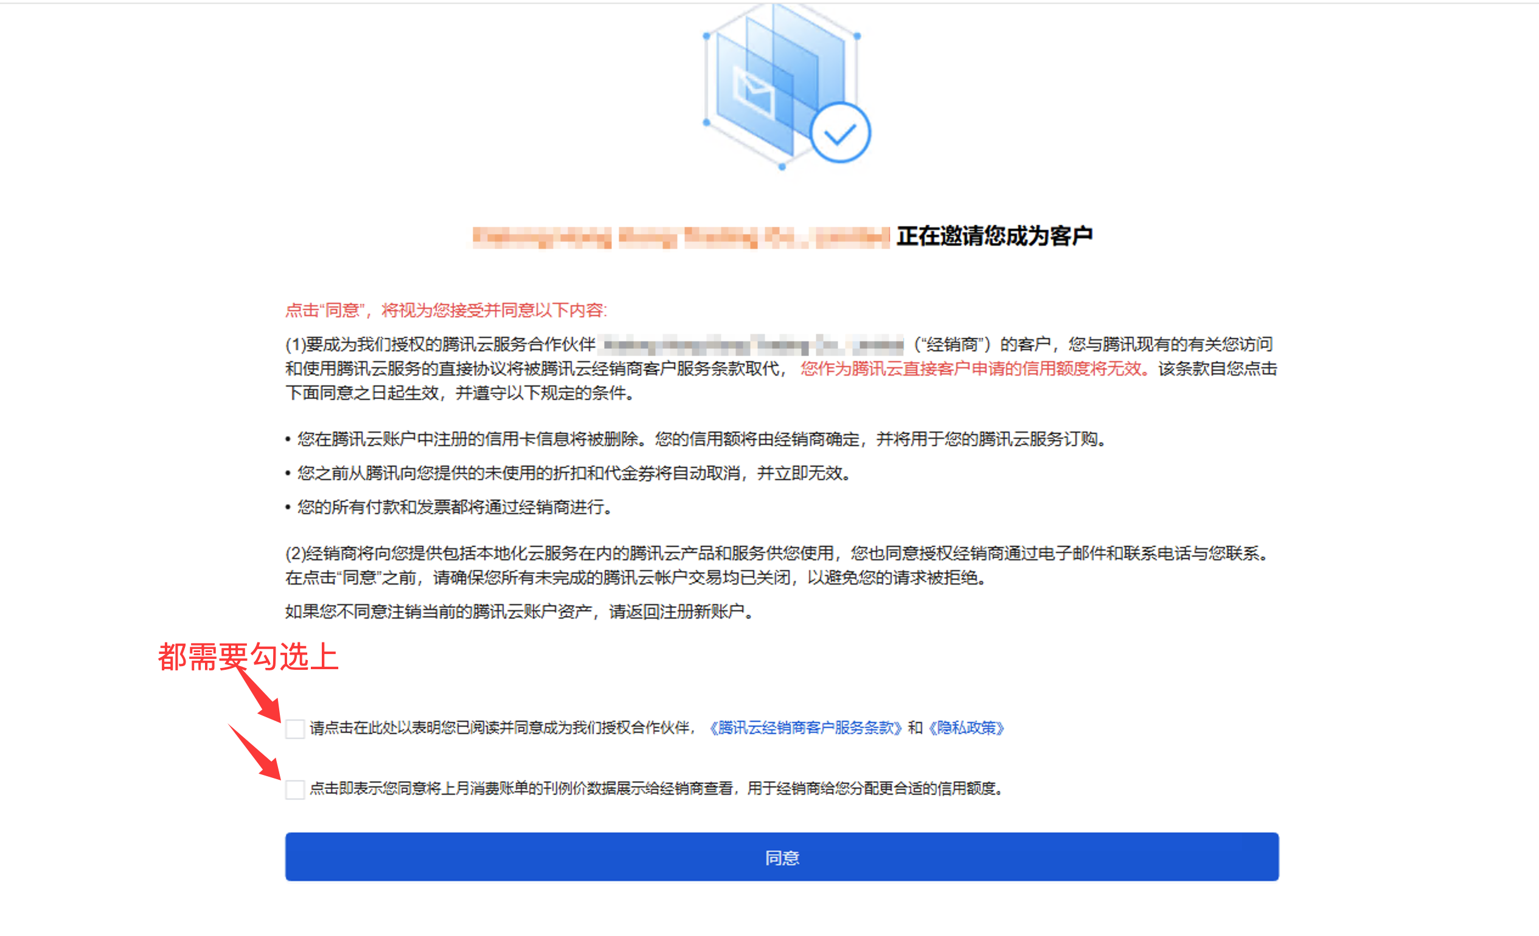Open 《腾讯云经销商客户服务条款》 link
The height and width of the screenshot is (936, 1539).
coord(805,728)
